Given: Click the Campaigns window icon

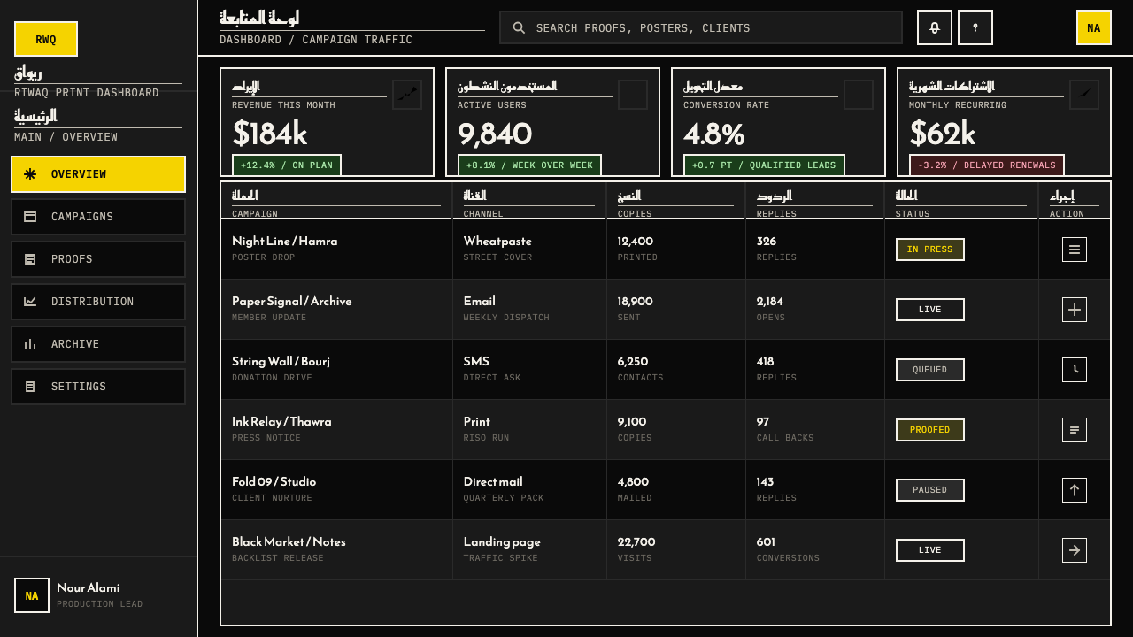Looking at the screenshot, I should tap(30, 217).
